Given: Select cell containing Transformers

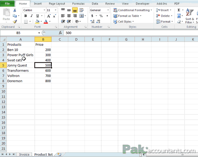Looking at the screenshot, I should 21,71.
